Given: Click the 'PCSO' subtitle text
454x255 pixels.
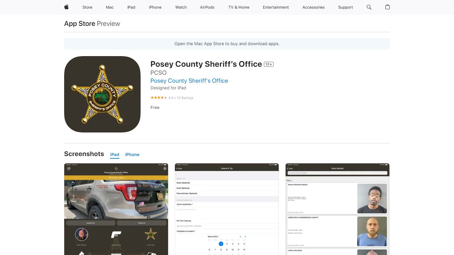Looking at the screenshot, I should coord(159,73).
